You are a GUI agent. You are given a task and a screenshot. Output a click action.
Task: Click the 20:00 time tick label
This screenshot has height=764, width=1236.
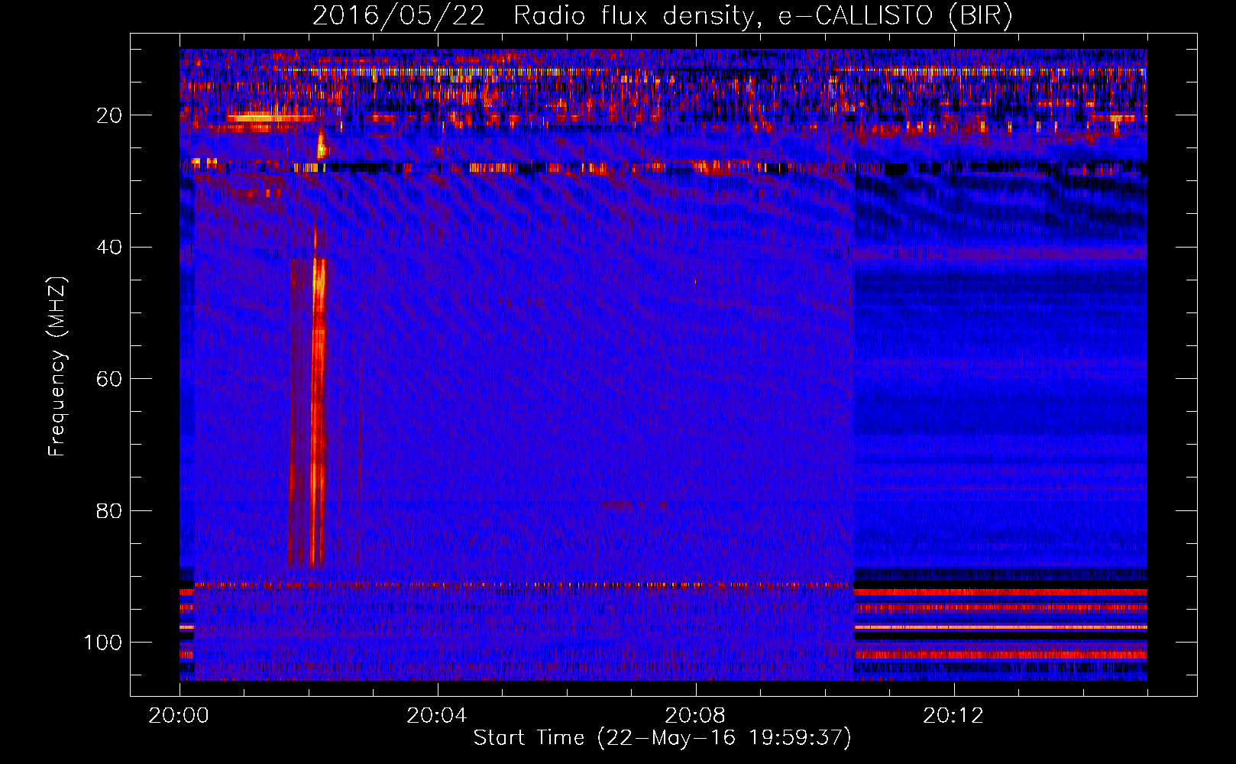coord(180,716)
